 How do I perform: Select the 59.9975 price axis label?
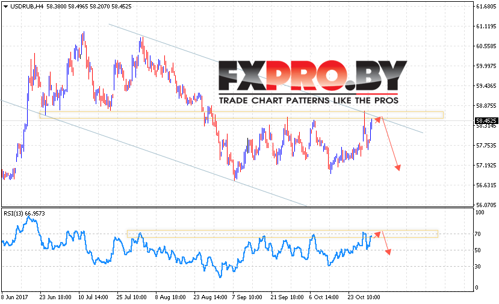[x=486, y=66]
